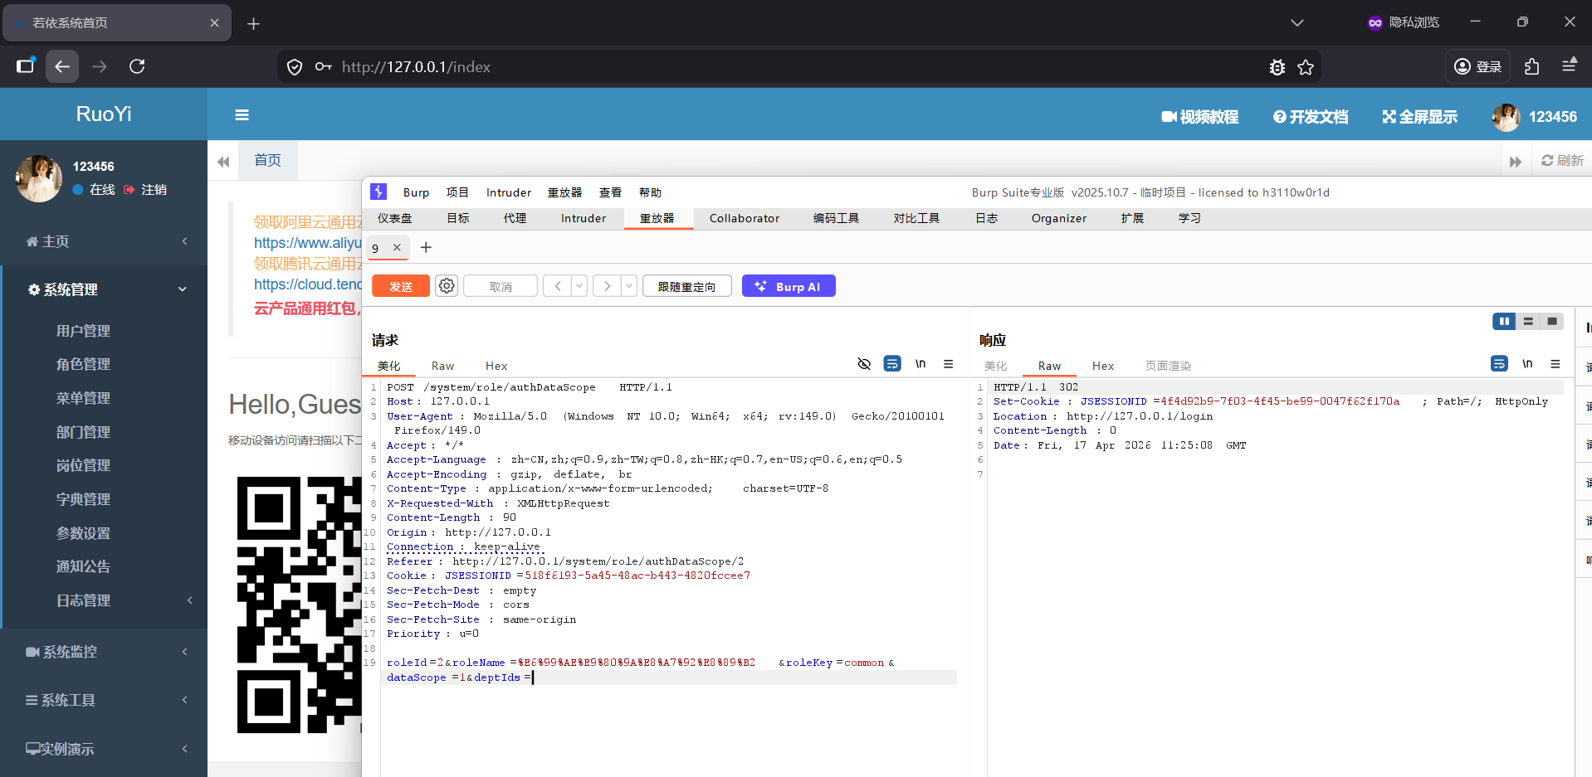Send the request with 发送 button
The image size is (1592, 777).
pos(401,286)
